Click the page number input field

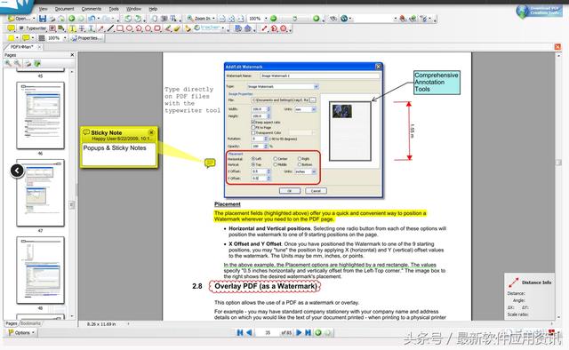(x=268, y=332)
